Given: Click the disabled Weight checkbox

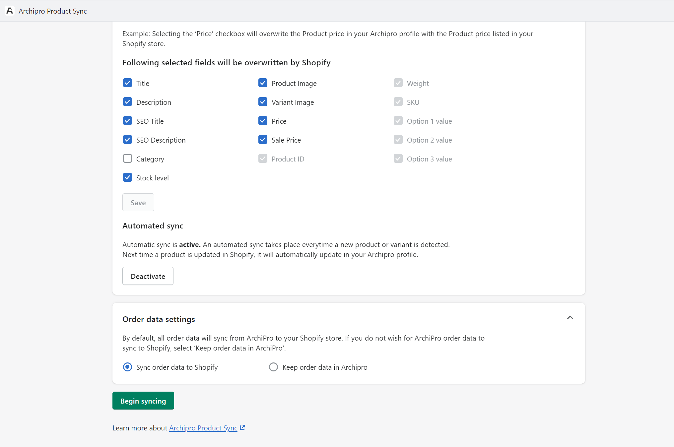Looking at the screenshot, I should click(398, 83).
